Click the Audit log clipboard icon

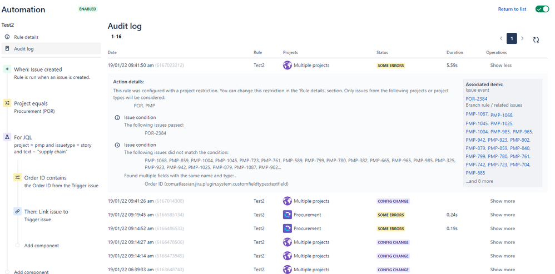tap(7, 48)
